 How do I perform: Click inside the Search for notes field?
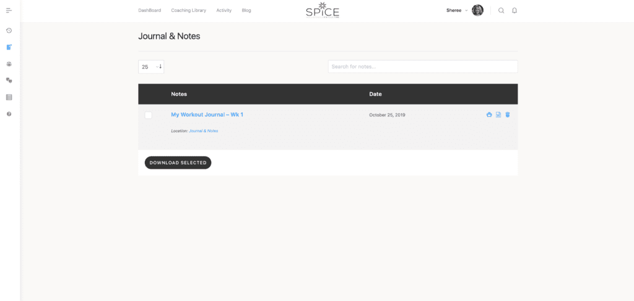[x=422, y=67]
